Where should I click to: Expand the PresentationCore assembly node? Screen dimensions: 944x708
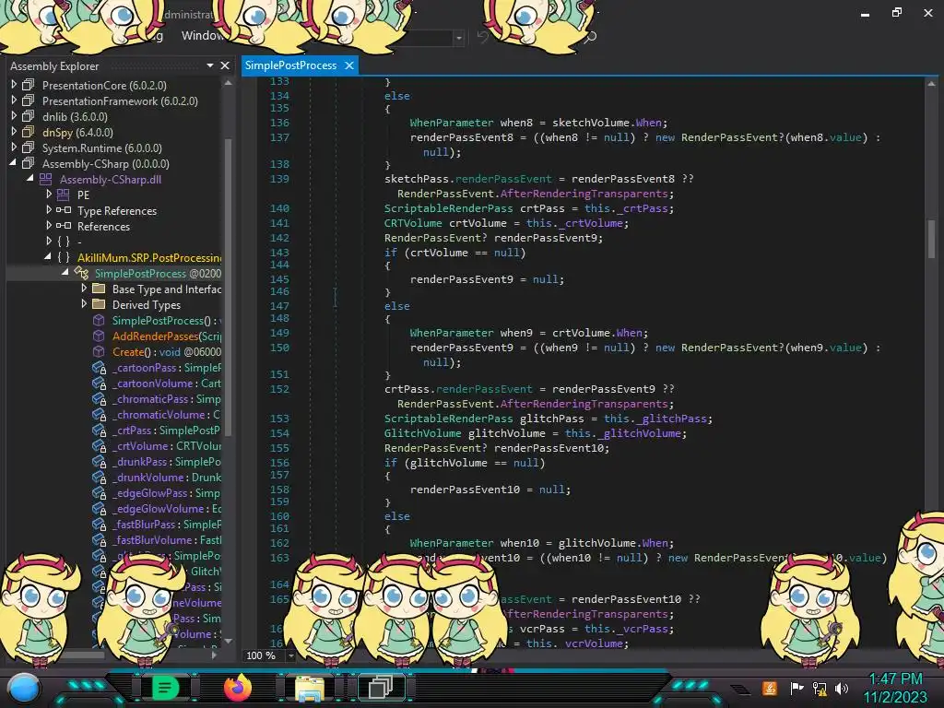pos(14,85)
